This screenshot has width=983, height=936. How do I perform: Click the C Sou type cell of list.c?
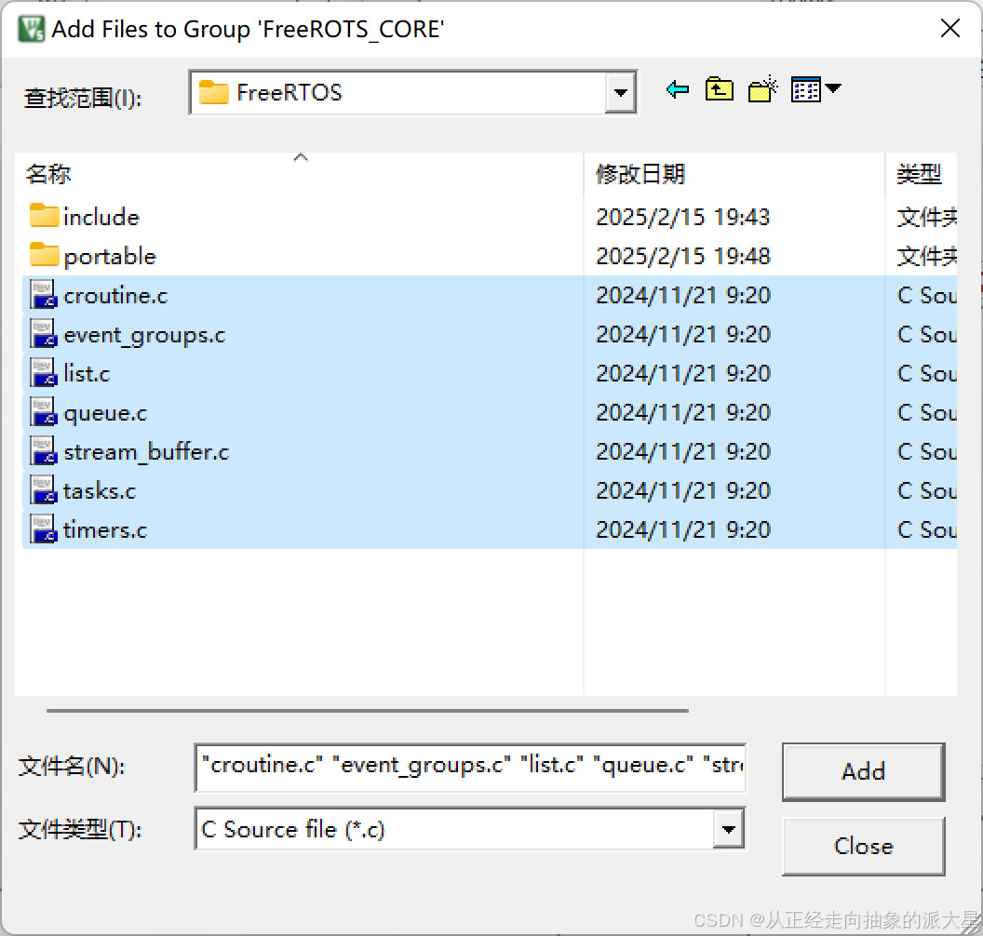click(926, 373)
